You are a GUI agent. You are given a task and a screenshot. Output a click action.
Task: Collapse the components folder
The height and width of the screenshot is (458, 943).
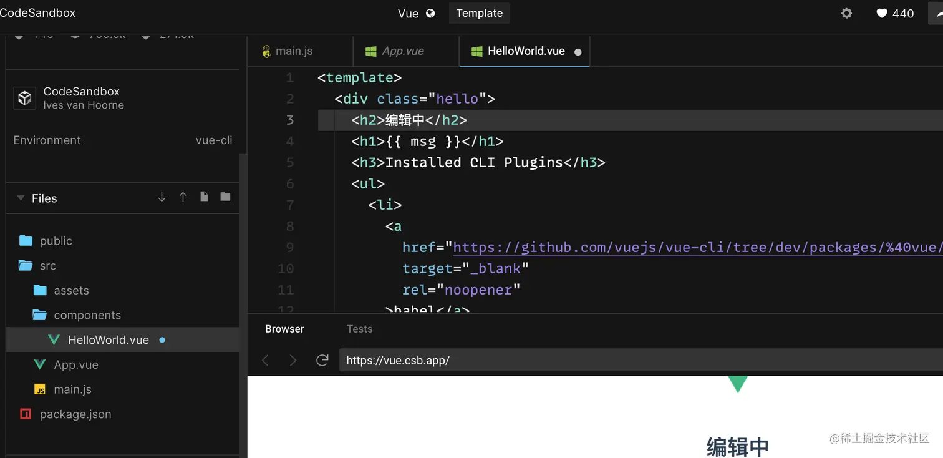point(87,315)
